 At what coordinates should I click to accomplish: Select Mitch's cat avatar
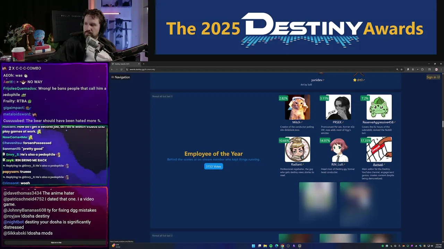click(x=297, y=107)
